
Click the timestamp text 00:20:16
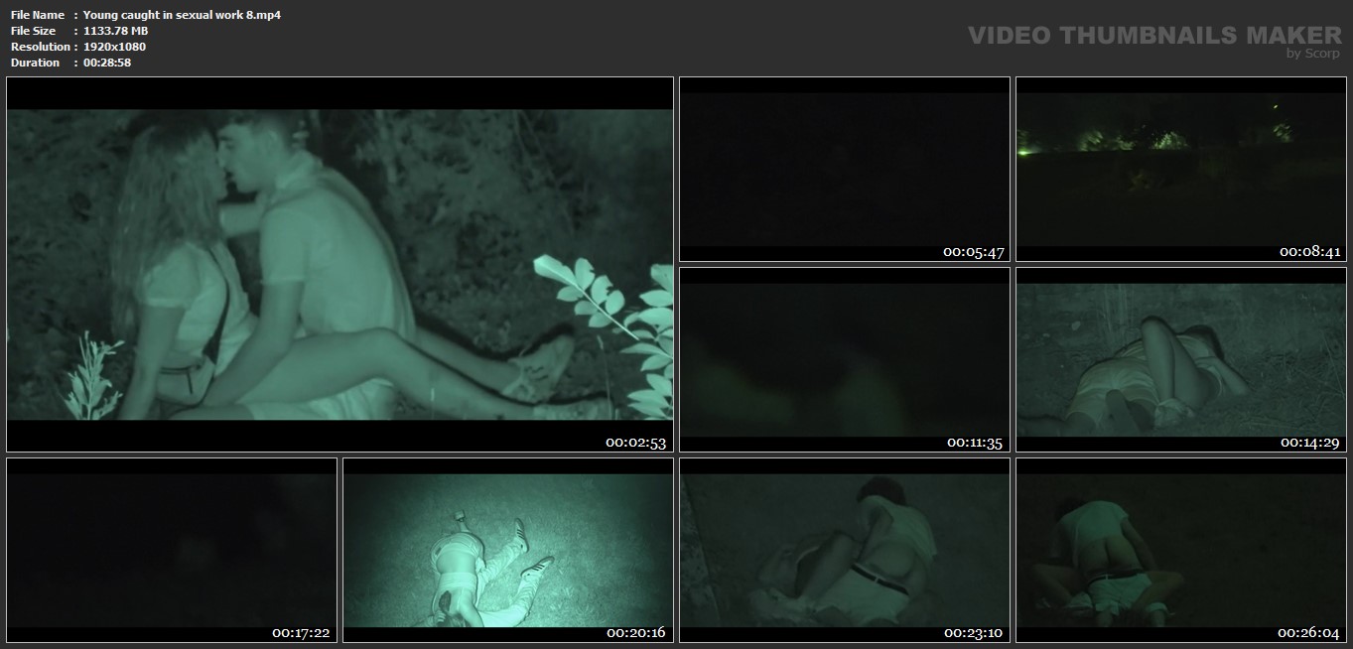pyautogui.click(x=635, y=633)
